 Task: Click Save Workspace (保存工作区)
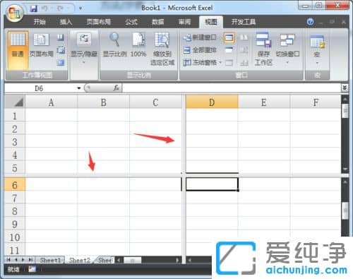point(263,49)
